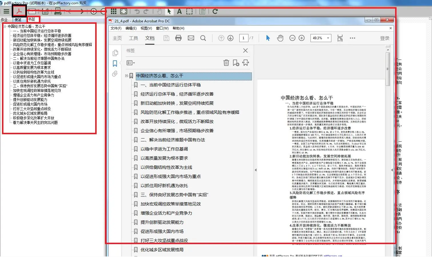The image size is (432, 257).
Task: Select the Acrobat blue selection arrow tool
Action: [x=268, y=38]
